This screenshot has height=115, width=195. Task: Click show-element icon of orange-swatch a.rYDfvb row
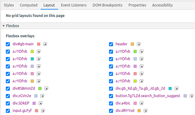39,81
